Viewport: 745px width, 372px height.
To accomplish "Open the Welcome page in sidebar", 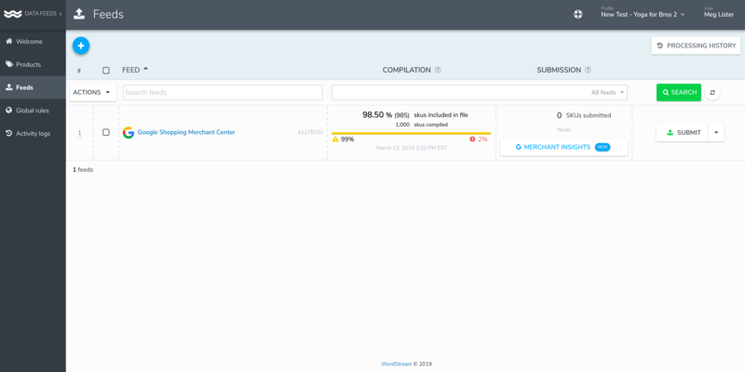I will 33,42.
